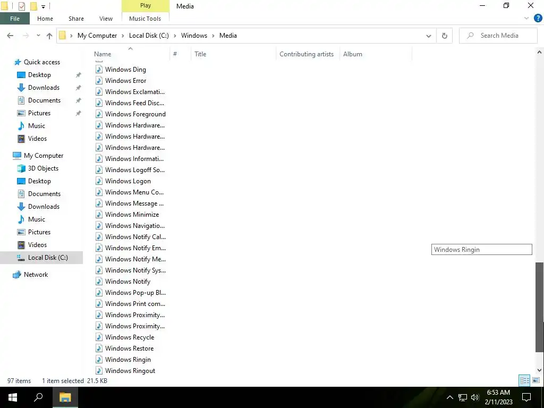This screenshot has height=408, width=544.
Task: Click the scrollbar up arrow
Action: (540, 53)
